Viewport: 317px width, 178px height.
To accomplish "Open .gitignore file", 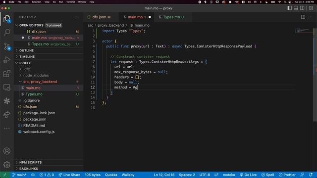I will tap(49, 100).
